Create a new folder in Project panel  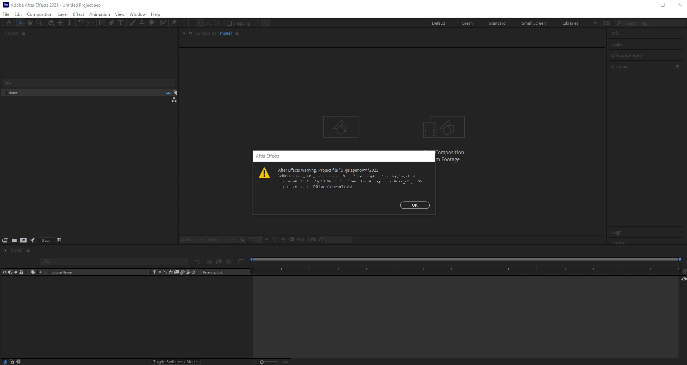[x=14, y=240]
